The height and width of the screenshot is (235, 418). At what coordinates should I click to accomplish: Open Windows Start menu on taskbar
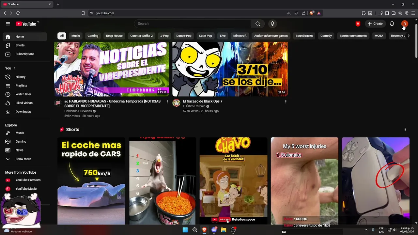185,230
